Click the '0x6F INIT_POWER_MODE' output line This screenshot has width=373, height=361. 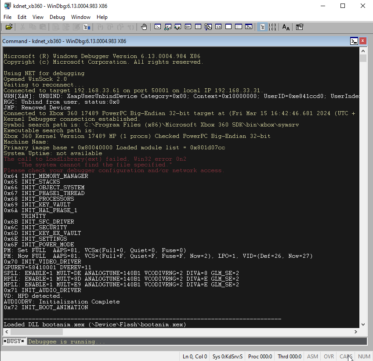coord(39,245)
